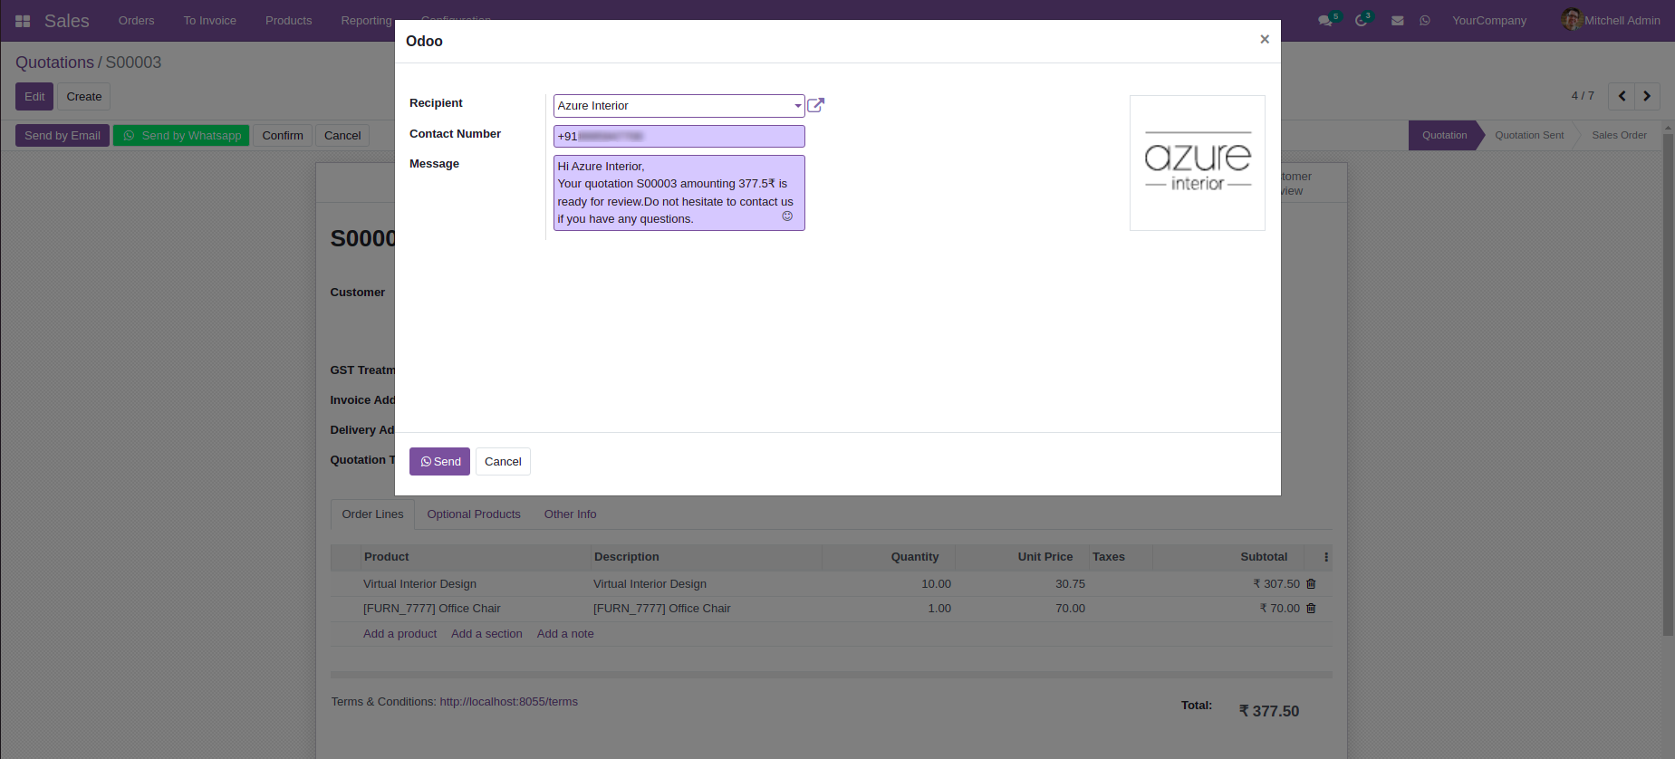
Task: Open the To Invoice menu
Action: point(210,21)
